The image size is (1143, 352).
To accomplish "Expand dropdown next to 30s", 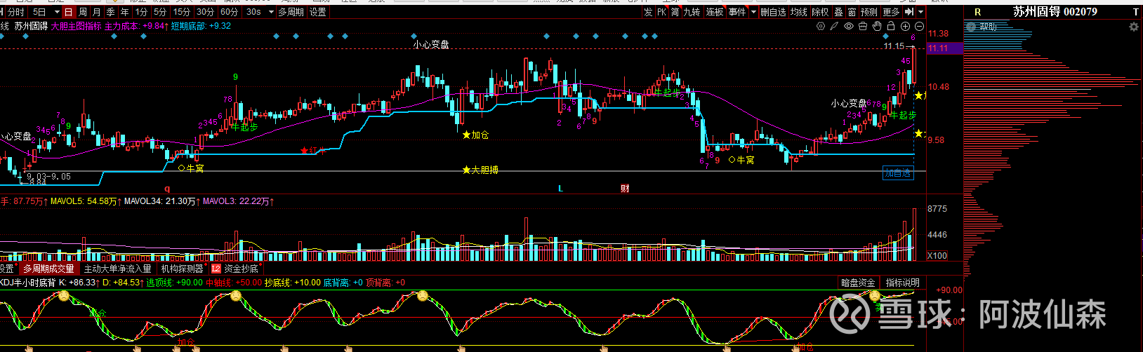I will [271, 12].
